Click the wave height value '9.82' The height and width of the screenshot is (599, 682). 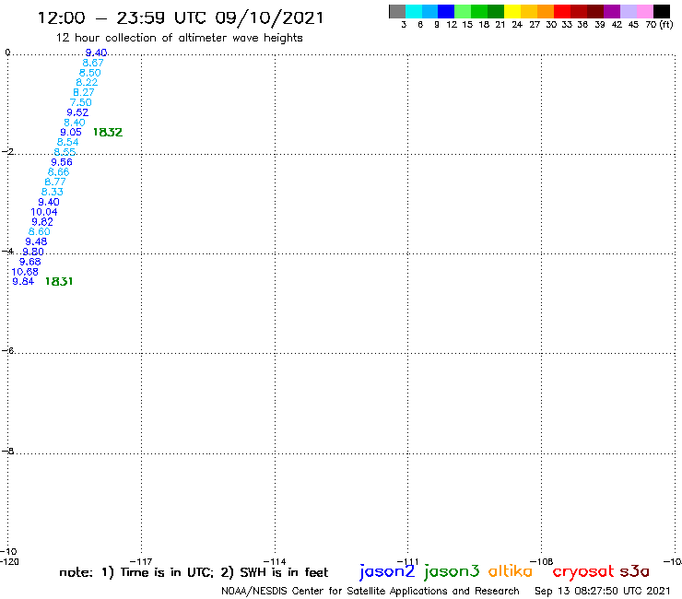click(42, 222)
